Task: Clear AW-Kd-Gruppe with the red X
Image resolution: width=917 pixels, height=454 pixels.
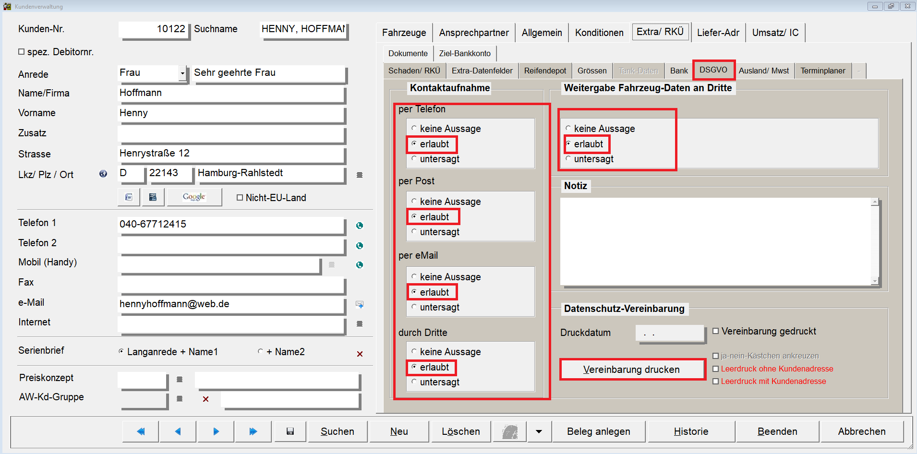Action: tap(205, 399)
